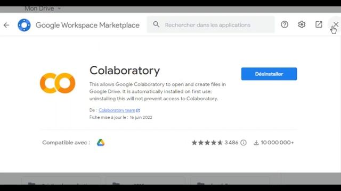The width and height of the screenshot is (341, 191).
Task: Click the download count icon
Action: [256, 143]
